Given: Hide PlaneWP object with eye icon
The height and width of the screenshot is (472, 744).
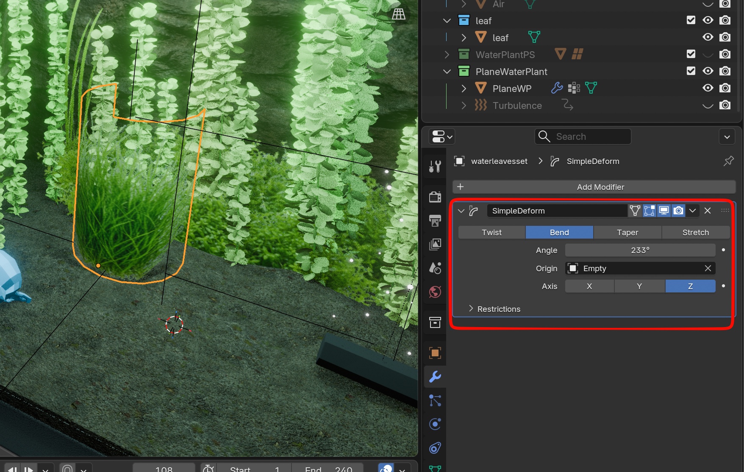Looking at the screenshot, I should coord(708,88).
